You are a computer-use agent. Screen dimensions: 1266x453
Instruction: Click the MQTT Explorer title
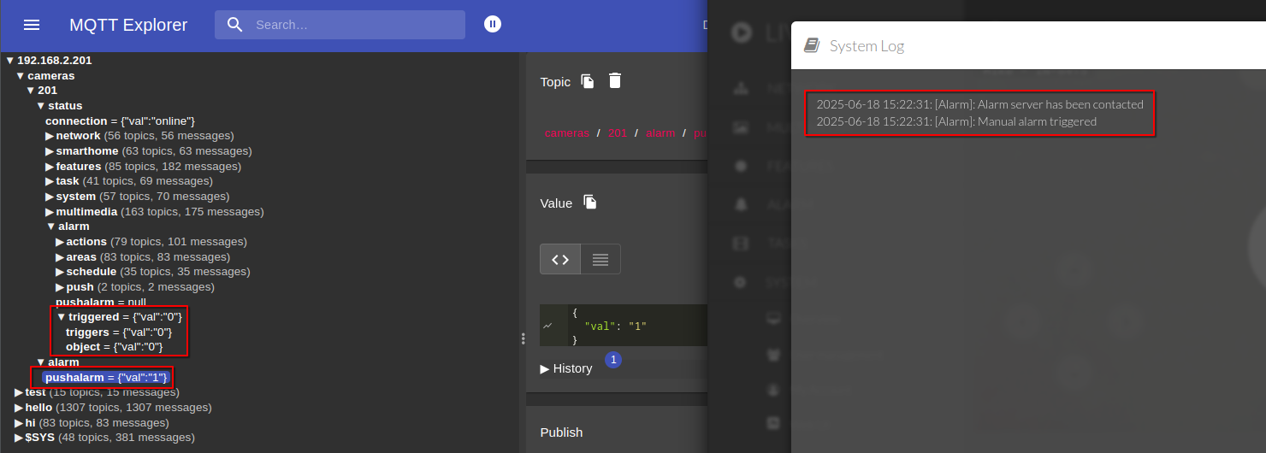click(x=128, y=25)
